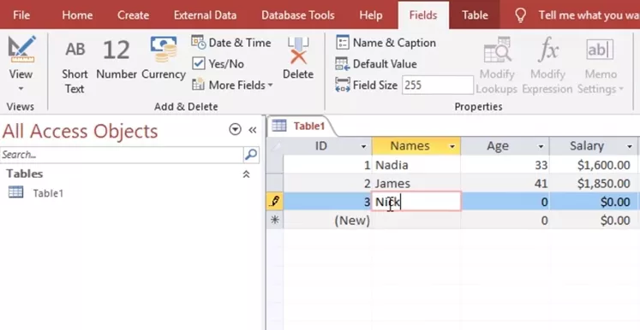Edit the Field Size 255 box
Image resolution: width=640 pixels, height=330 pixels.
pyautogui.click(x=438, y=85)
